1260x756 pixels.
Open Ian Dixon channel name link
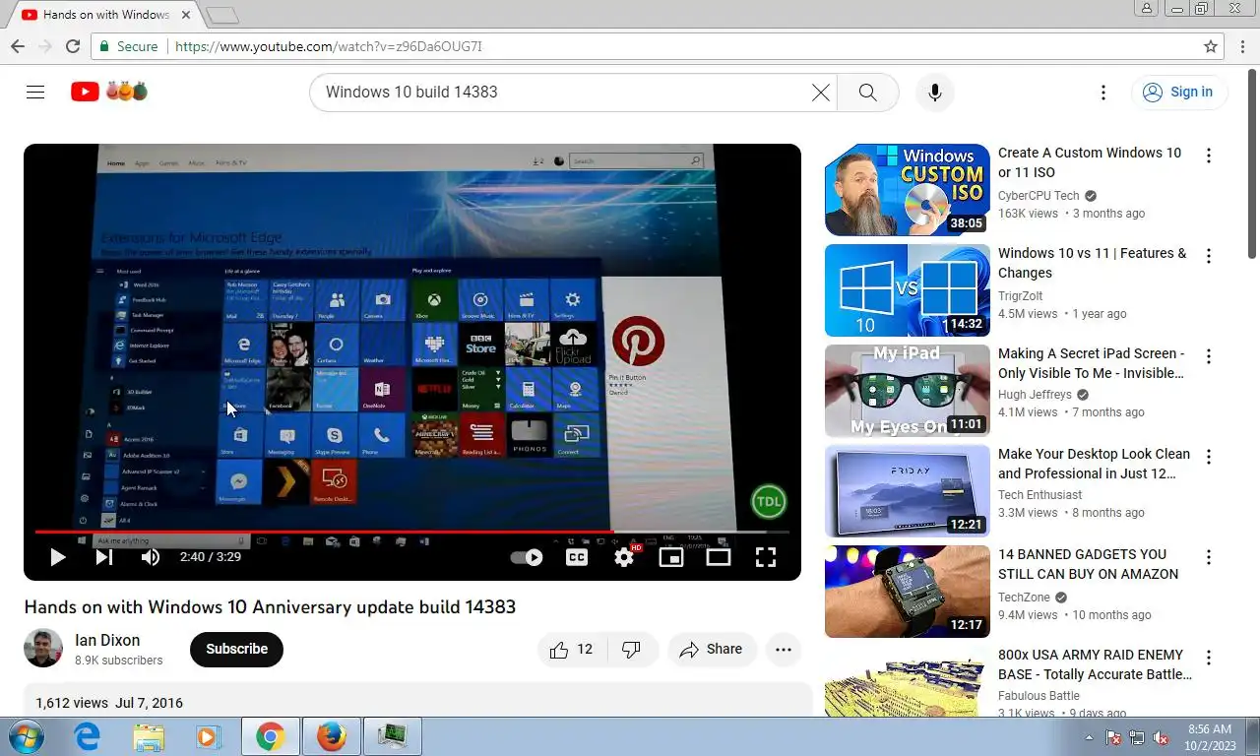coord(107,640)
